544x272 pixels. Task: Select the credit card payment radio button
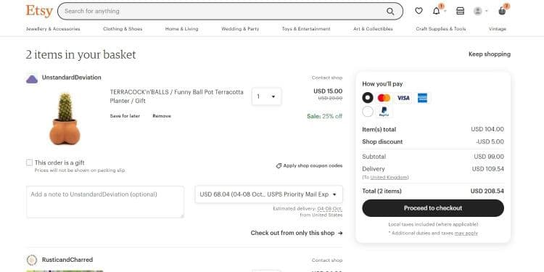coord(368,98)
